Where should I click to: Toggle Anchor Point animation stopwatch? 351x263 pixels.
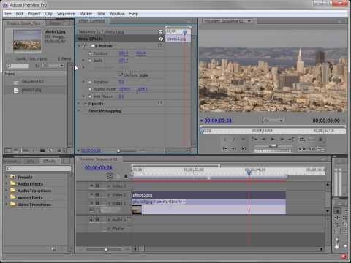pyautogui.click(x=90, y=89)
